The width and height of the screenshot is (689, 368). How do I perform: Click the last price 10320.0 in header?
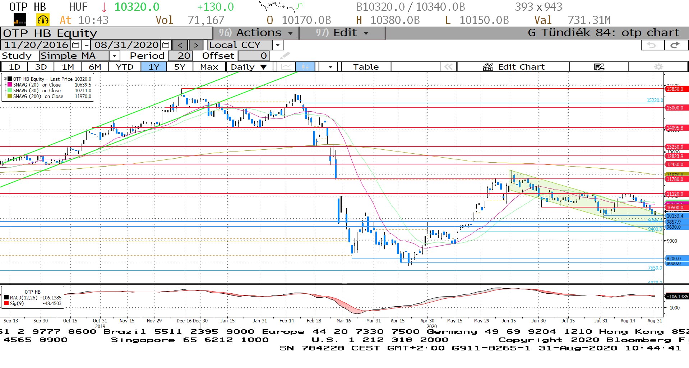(137, 7)
